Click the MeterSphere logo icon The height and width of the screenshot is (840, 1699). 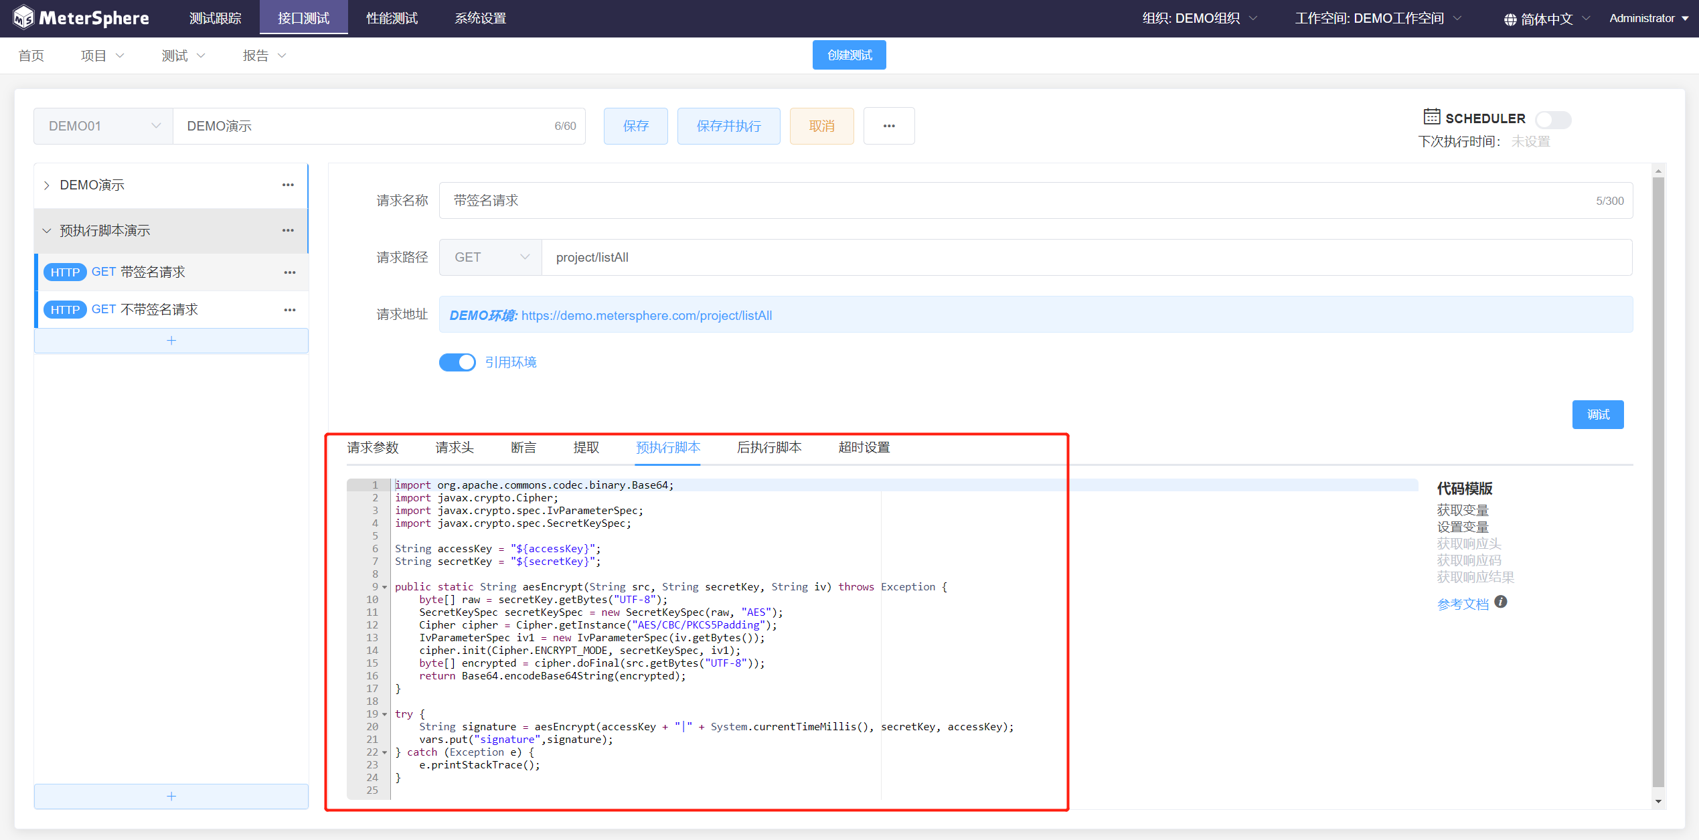23,18
